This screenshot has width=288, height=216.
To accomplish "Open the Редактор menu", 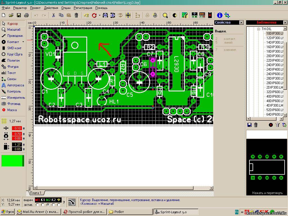I will tap(20, 8).
